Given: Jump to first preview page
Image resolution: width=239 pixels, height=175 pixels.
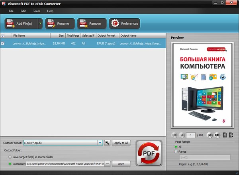Looking at the screenshot, I should tap(174, 135).
